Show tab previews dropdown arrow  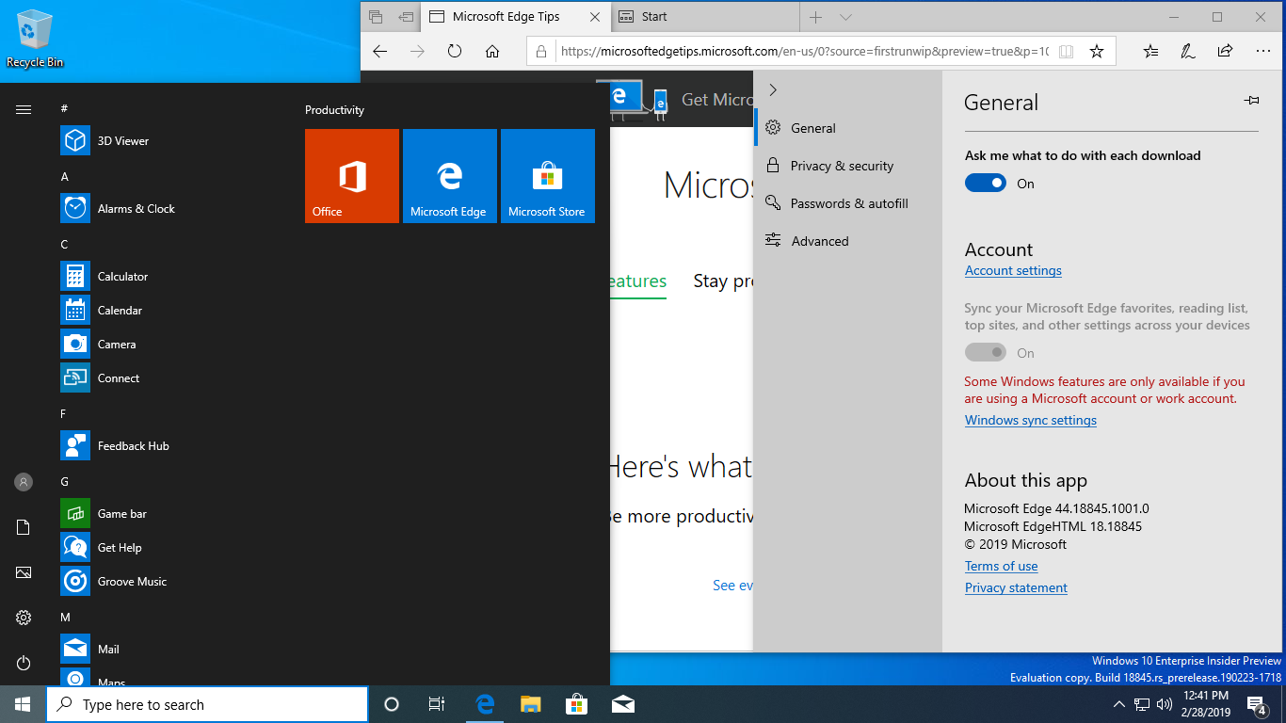click(x=845, y=17)
